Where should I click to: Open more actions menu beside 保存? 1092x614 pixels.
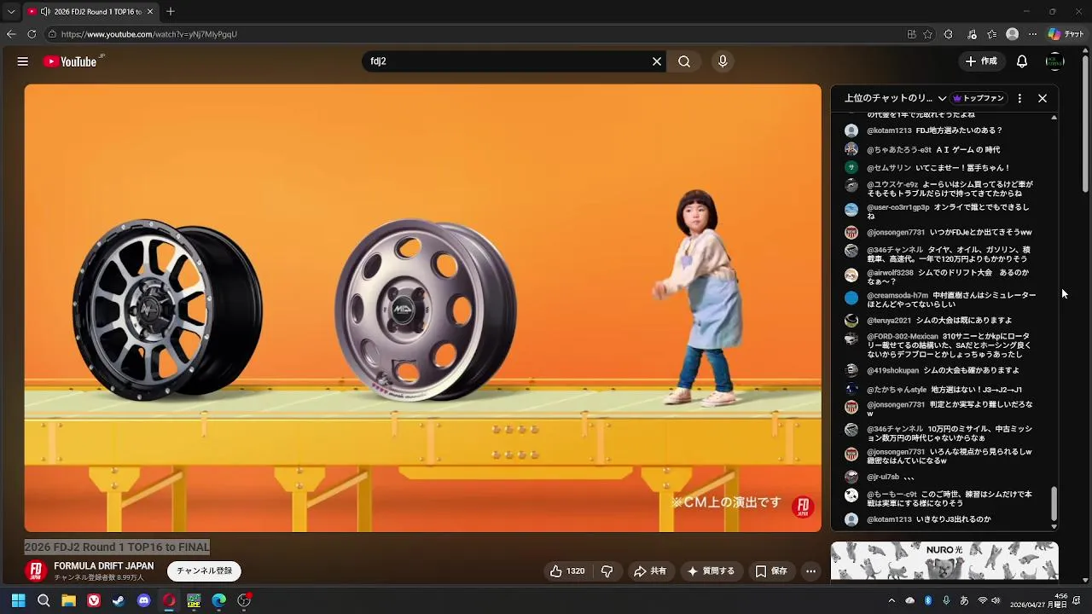coord(811,571)
